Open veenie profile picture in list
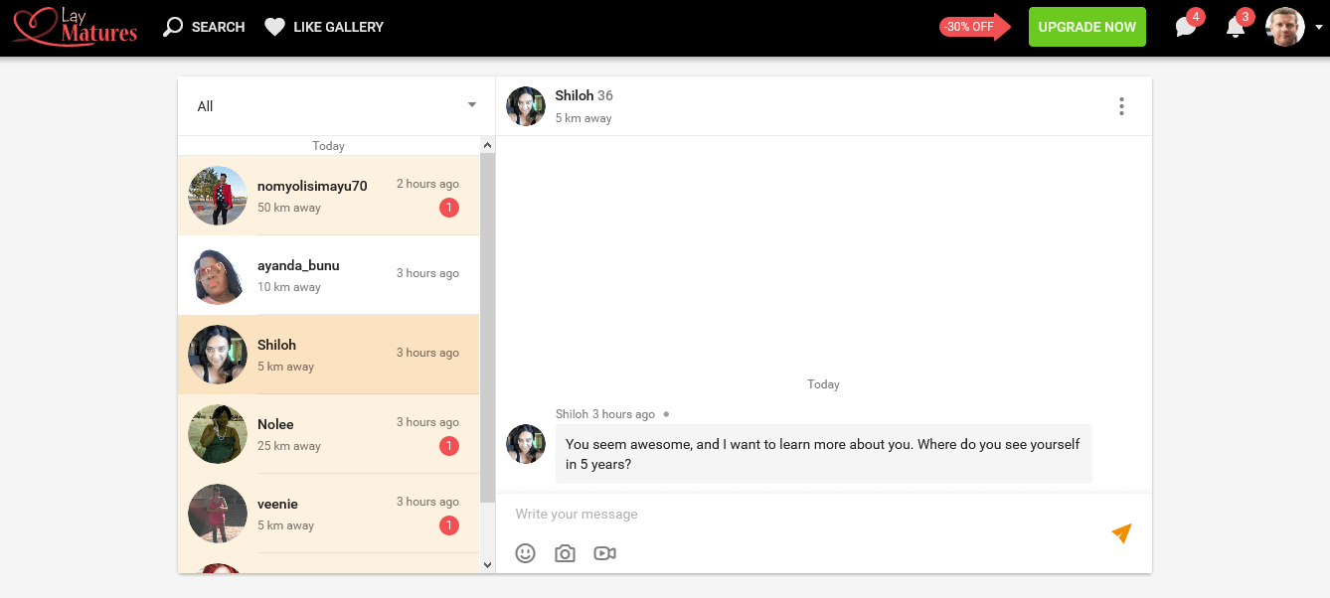Image resolution: width=1330 pixels, height=598 pixels. (x=217, y=514)
